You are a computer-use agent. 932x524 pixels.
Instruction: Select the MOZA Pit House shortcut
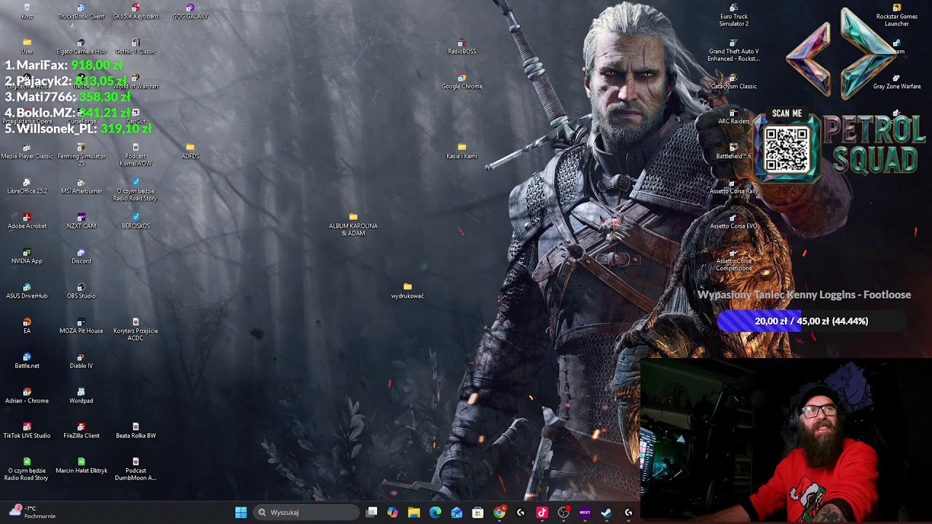[x=81, y=325]
